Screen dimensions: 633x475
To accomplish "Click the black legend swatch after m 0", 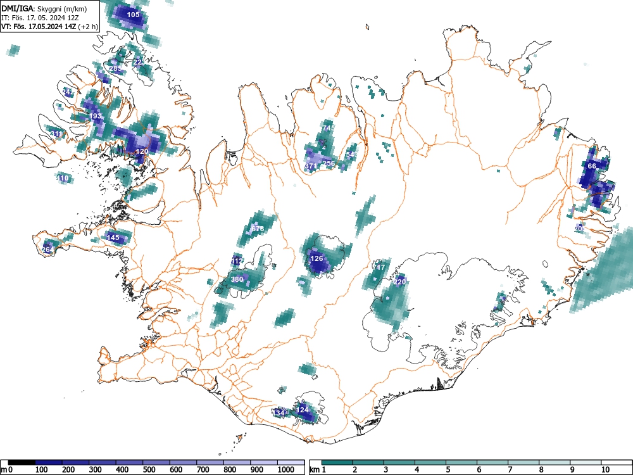I will click(22, 462).
